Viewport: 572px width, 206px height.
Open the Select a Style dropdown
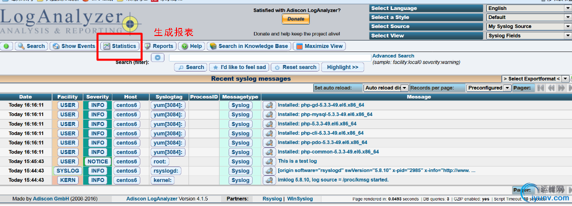point(528,17)
